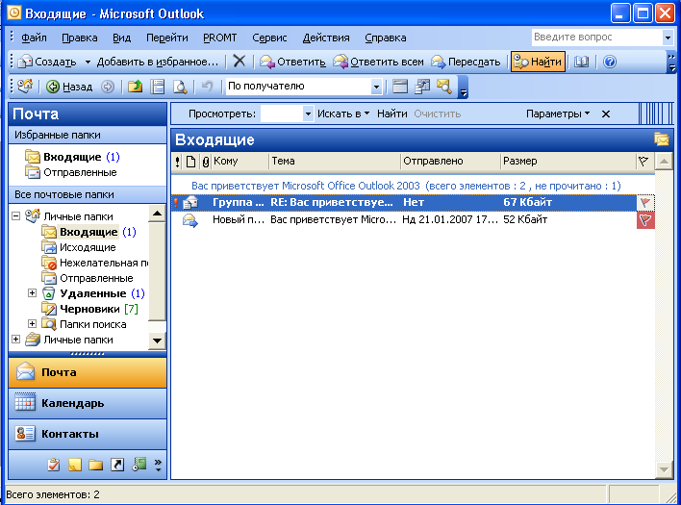Click the Reply button
This screenshot has height=505, width=681.
point(292,62)
